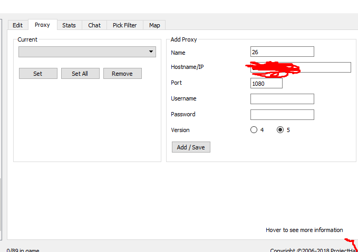
Task: Select Version 5 radio button
Action: pos(280,130)
